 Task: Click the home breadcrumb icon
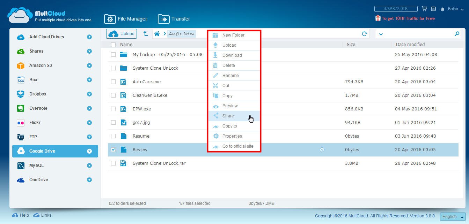point(157,33)
